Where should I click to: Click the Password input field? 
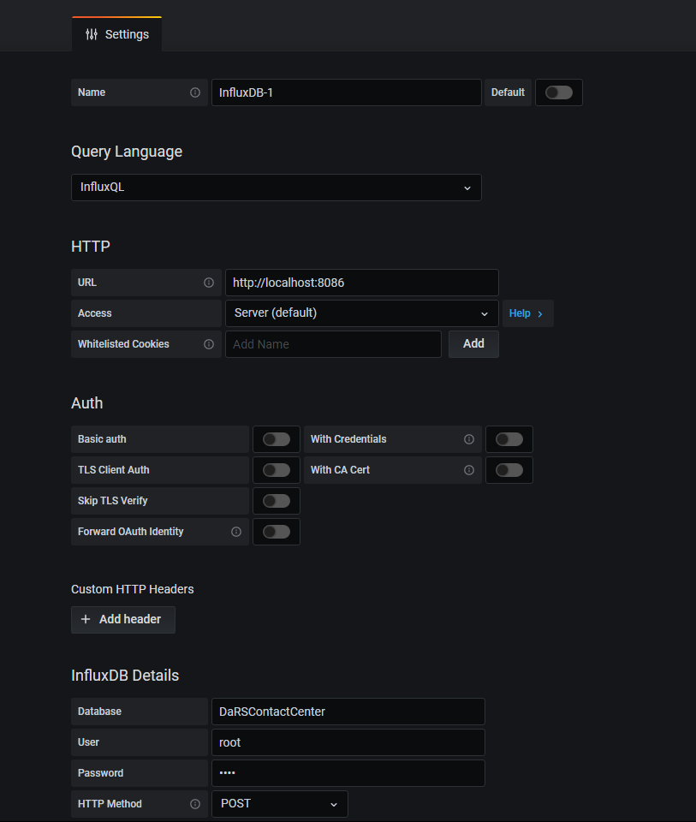(348, 773)
